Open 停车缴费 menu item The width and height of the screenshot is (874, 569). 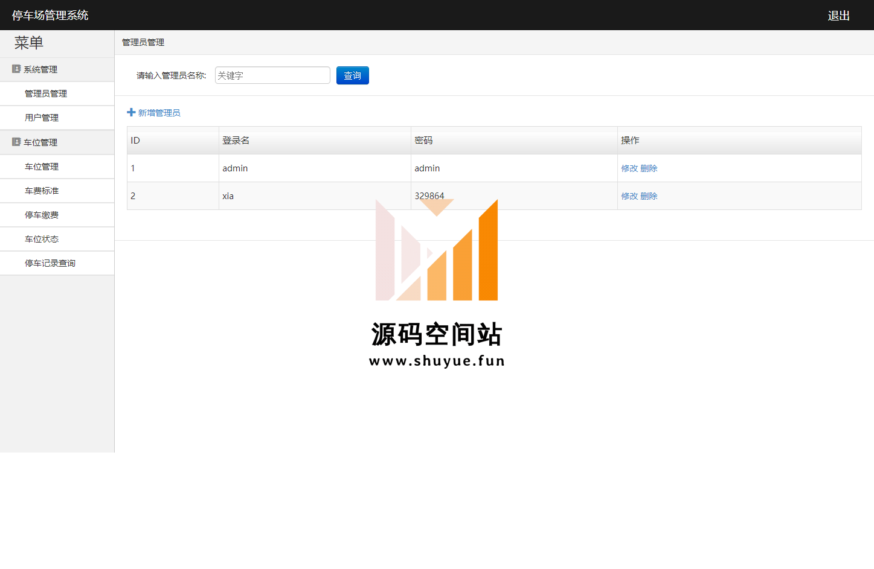pos(57,215)
